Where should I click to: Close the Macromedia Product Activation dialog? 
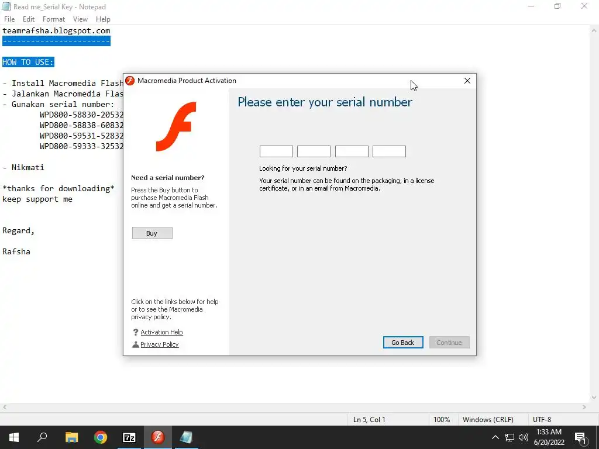(x=467, y=81)
